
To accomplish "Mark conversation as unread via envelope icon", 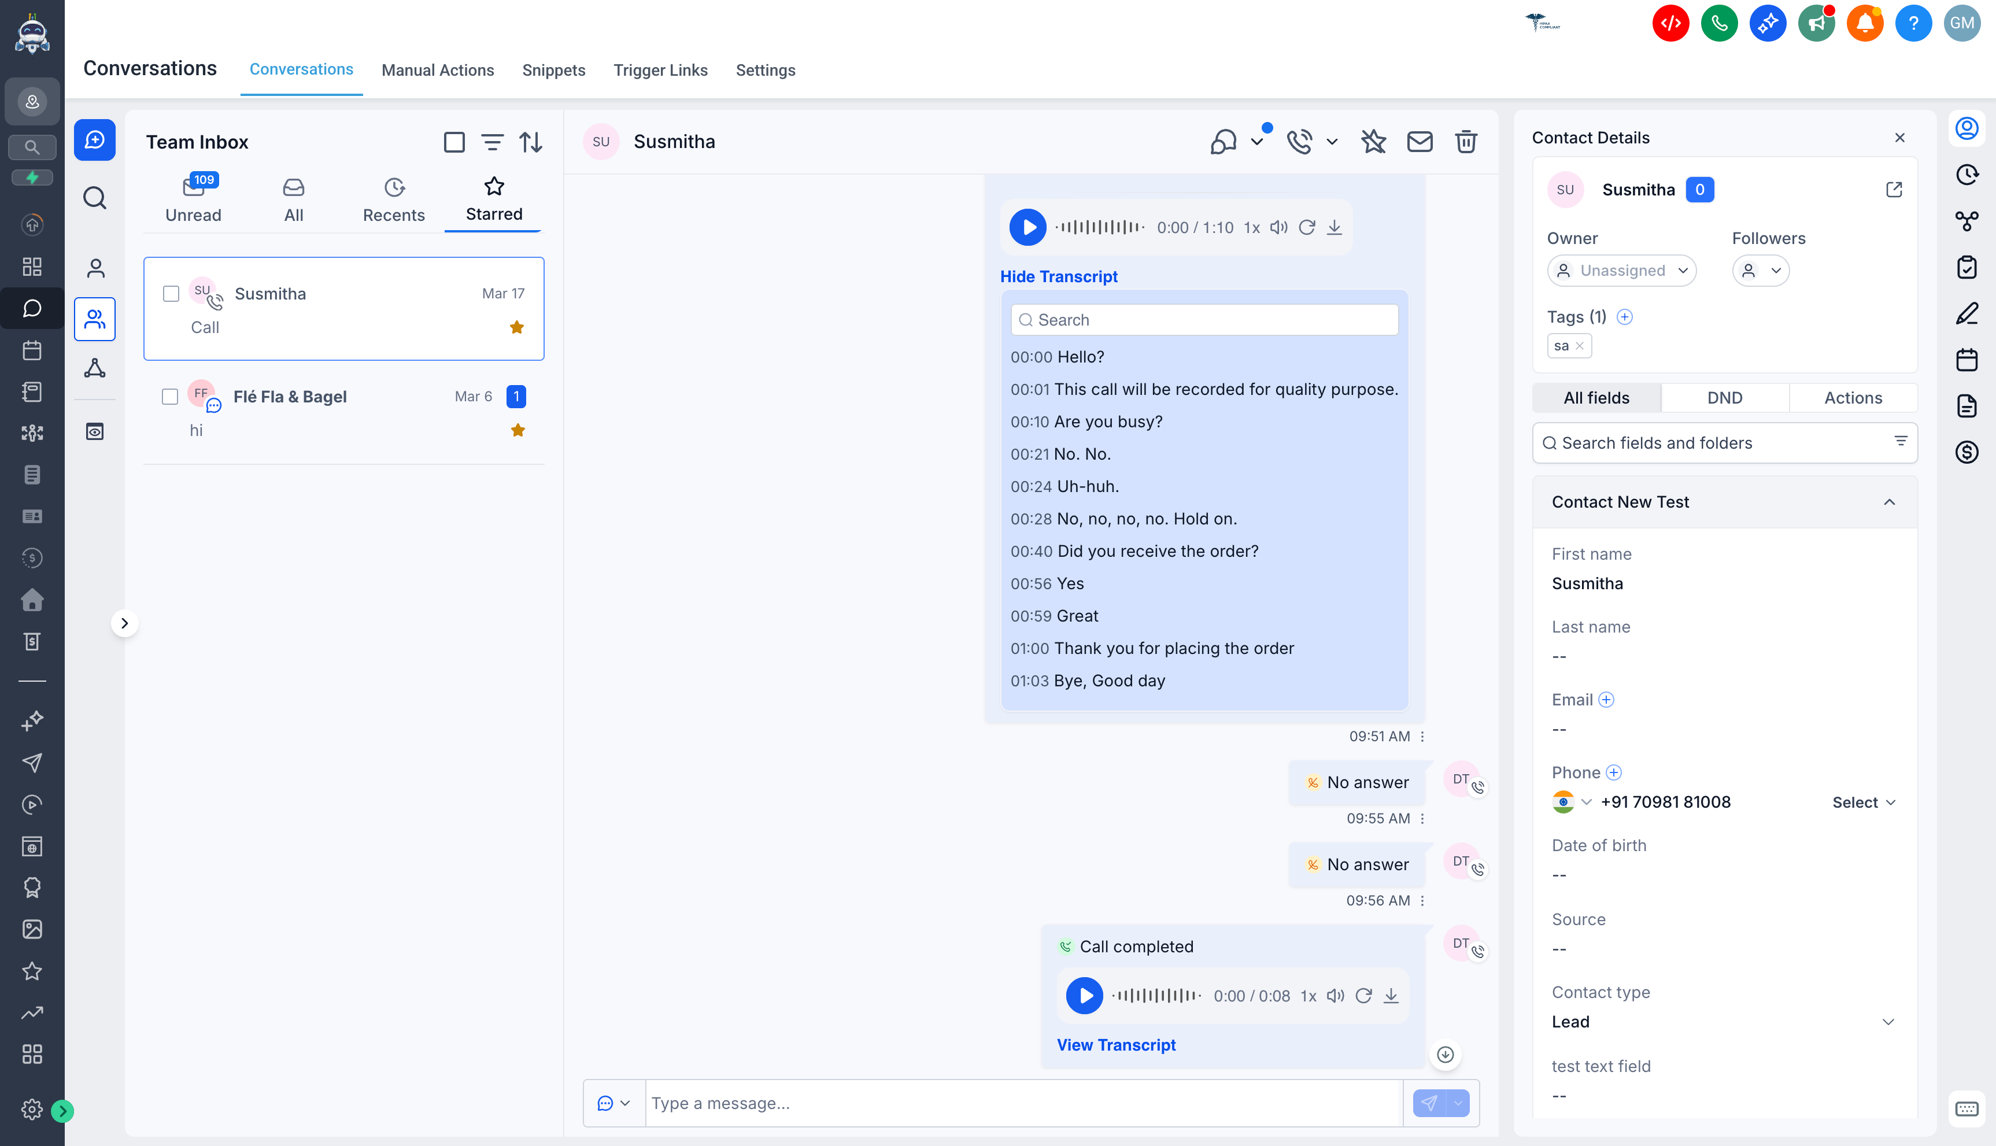I will click(x=1419, y=142).
